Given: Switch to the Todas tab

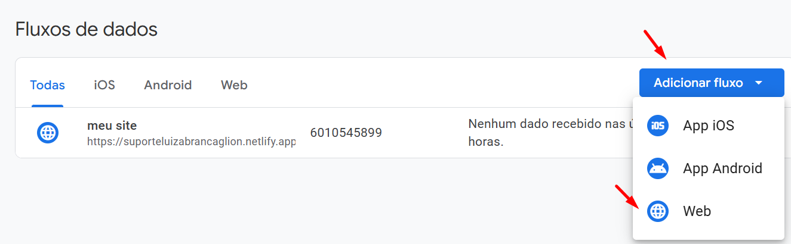Looking at the screenshot, I should point(47,85).
